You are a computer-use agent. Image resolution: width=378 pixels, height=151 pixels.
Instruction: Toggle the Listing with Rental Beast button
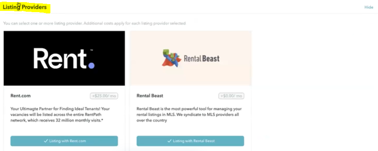pyautogui.click(x=190, y=141)
